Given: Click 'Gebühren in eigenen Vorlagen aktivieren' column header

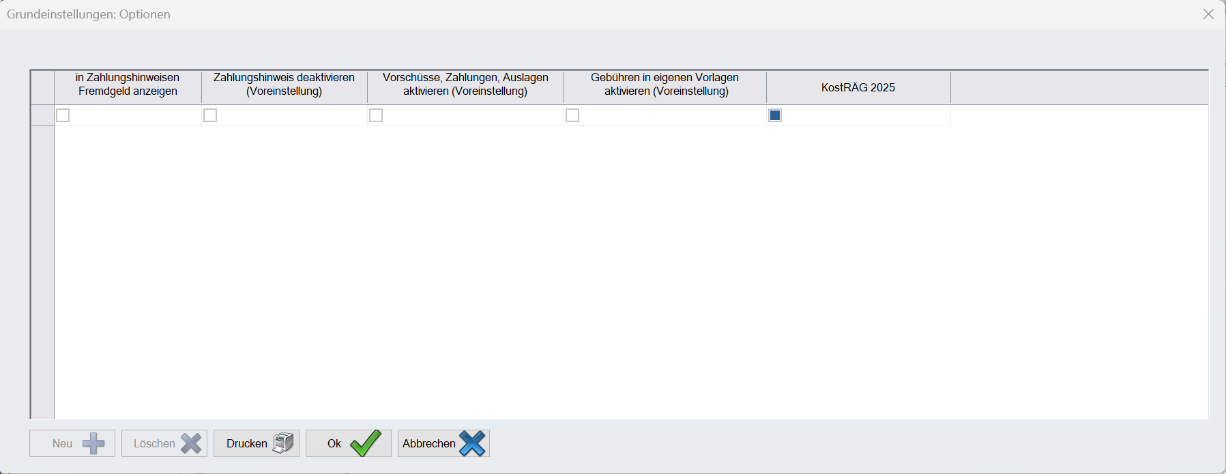Looking at the screenshot, I should click(665, 87).
